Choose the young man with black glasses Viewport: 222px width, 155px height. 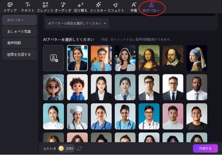(149, 87)
